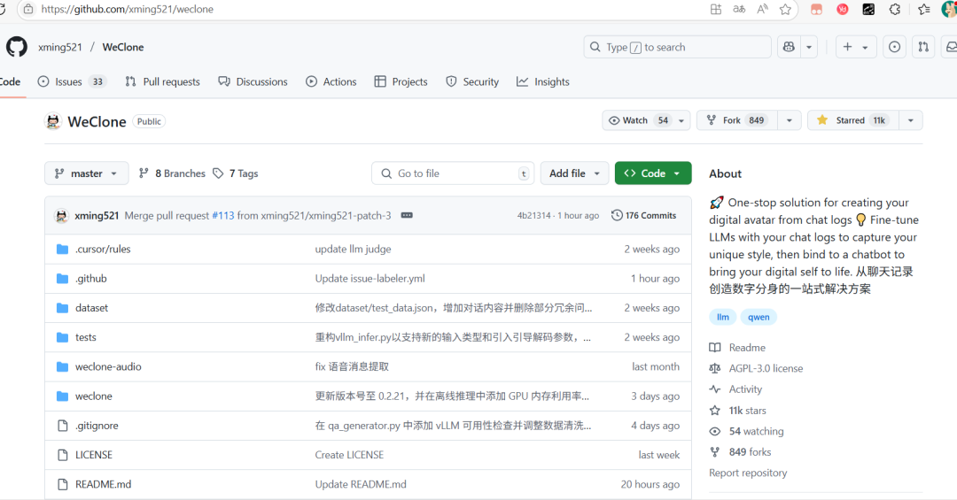The width and height of the screenshot is (957, 500).
Task: View site information lock icon
Action: 28,9
